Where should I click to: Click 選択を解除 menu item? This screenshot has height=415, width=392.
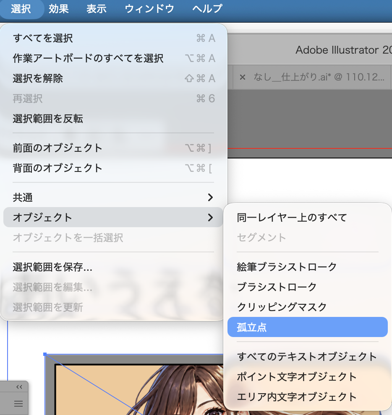click(113, 78)
